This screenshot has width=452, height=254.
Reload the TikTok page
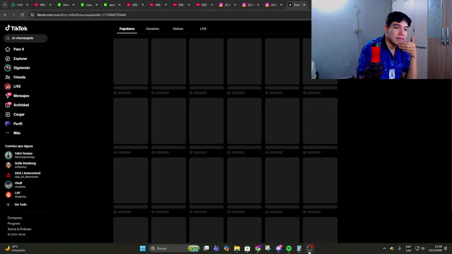pyautogui.click(x=22, y=15)
